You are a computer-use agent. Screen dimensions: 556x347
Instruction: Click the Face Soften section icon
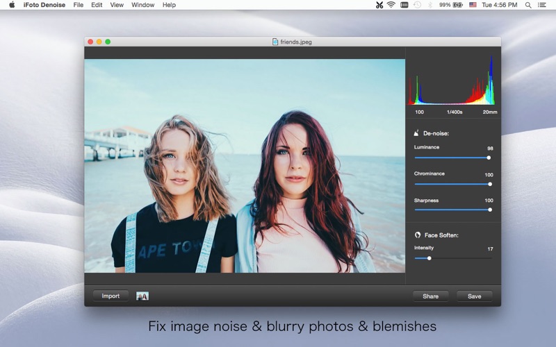(418, 235)
